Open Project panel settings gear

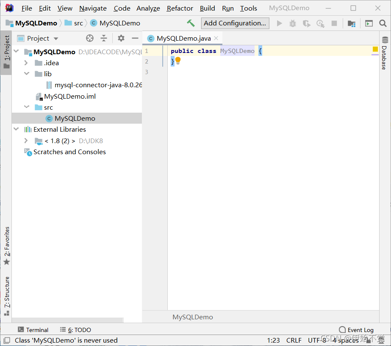tap(121, 38)
